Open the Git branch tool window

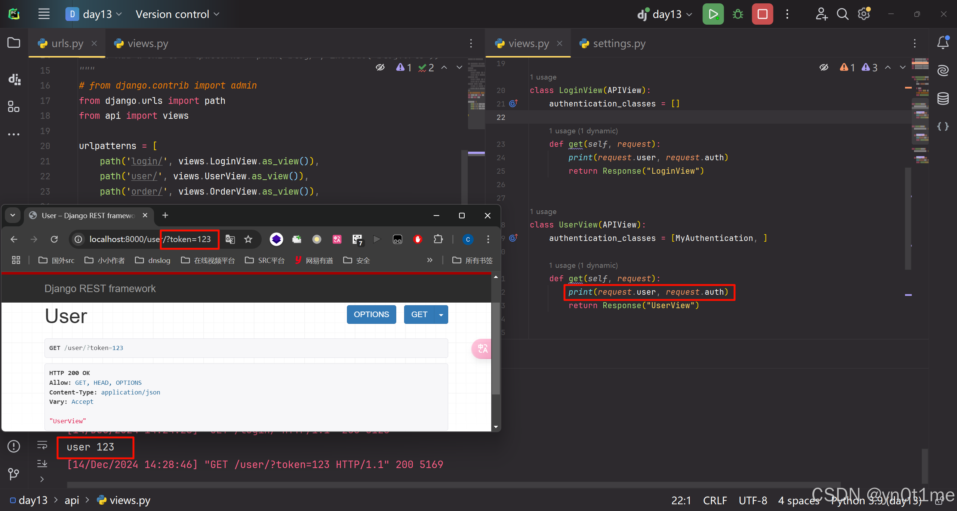pos(14,474)
